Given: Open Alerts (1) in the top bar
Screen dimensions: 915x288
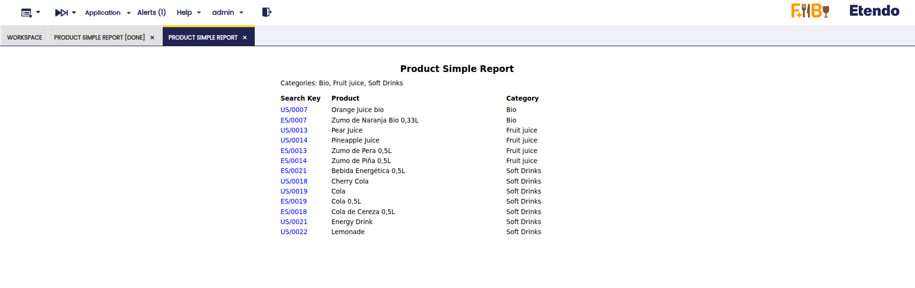Looking at the screenshot, I should (x=151, y=13).
